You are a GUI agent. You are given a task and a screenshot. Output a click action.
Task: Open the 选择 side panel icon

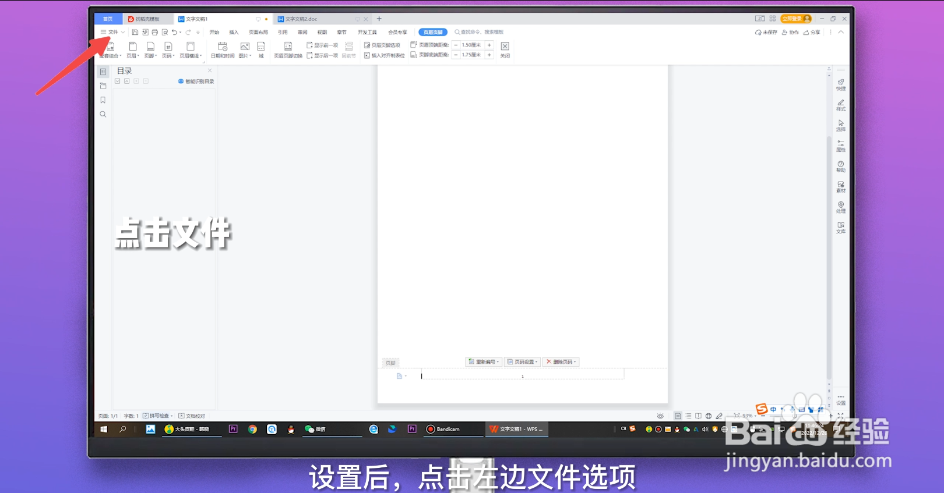pyautogui.click(x=841, y=126)
